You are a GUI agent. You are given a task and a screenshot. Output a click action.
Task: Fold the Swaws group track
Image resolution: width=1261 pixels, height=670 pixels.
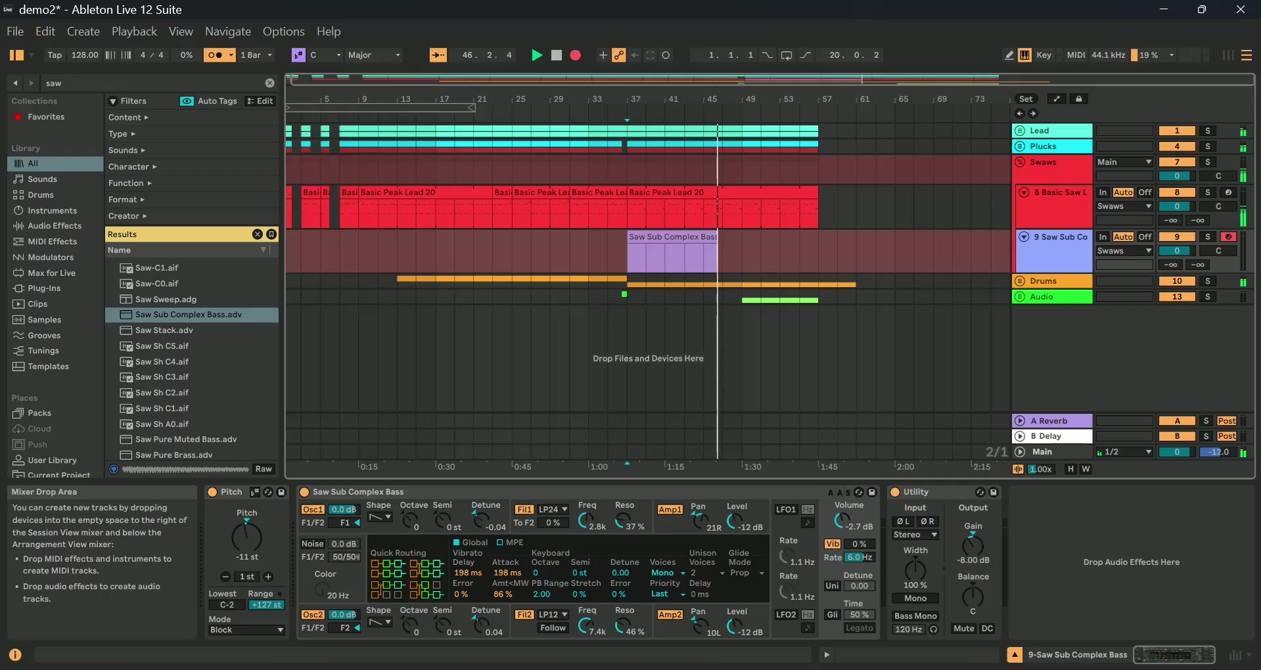(1020, 162)
